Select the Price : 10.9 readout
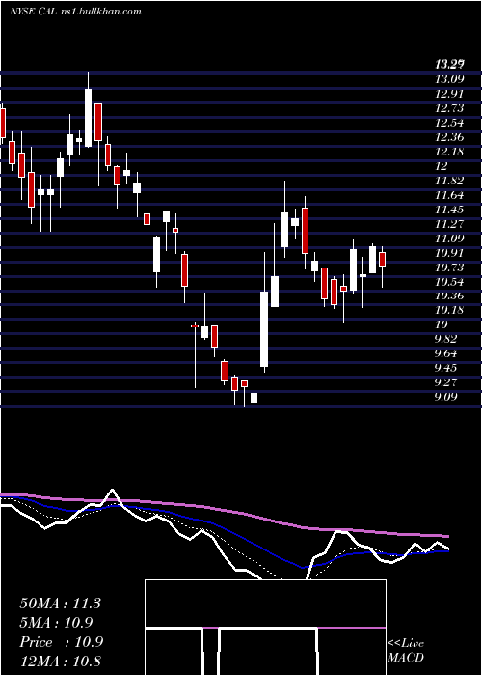The image size is (482, 676). (61, 642)
